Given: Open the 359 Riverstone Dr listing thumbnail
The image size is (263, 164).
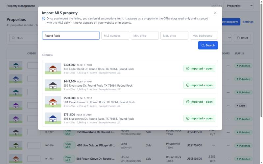Looking at the screenshot, I should click(53, 85).
